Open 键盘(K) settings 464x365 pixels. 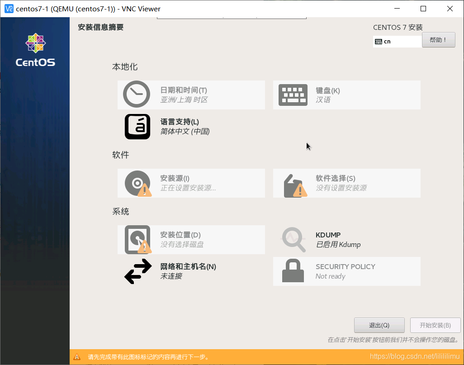point(347,95)
